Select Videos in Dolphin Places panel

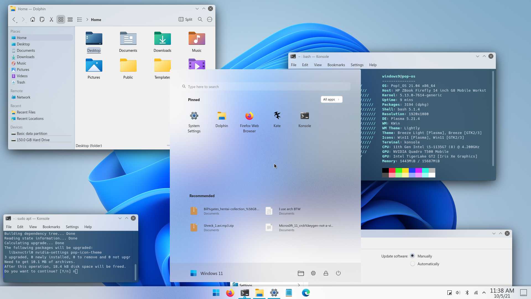click(x=41, y=76)
